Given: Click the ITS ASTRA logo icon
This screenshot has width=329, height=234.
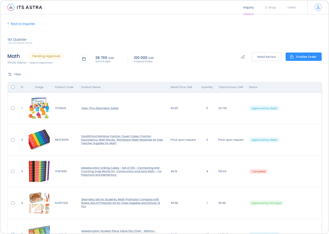Looking at the screenshot, I should [11, 7].
